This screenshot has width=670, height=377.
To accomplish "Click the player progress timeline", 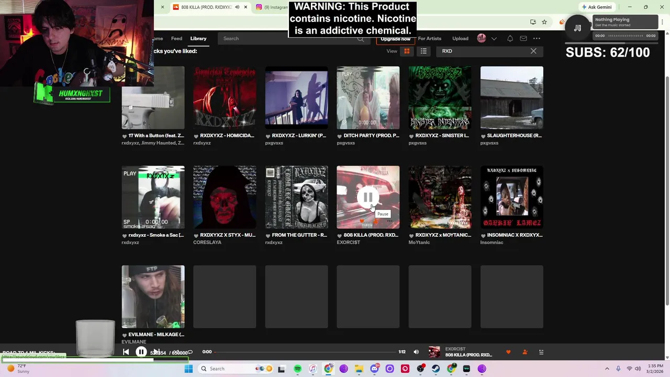I will coord(305,352).
